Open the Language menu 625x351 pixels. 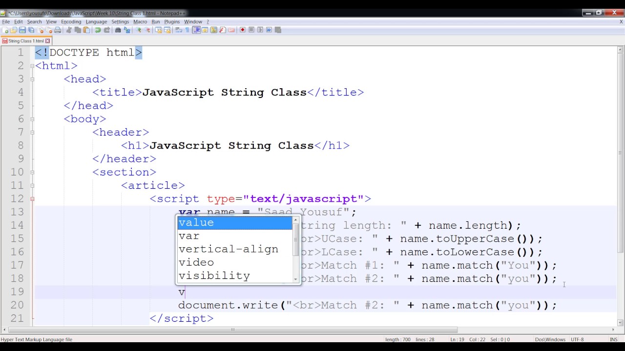(96, 21)
